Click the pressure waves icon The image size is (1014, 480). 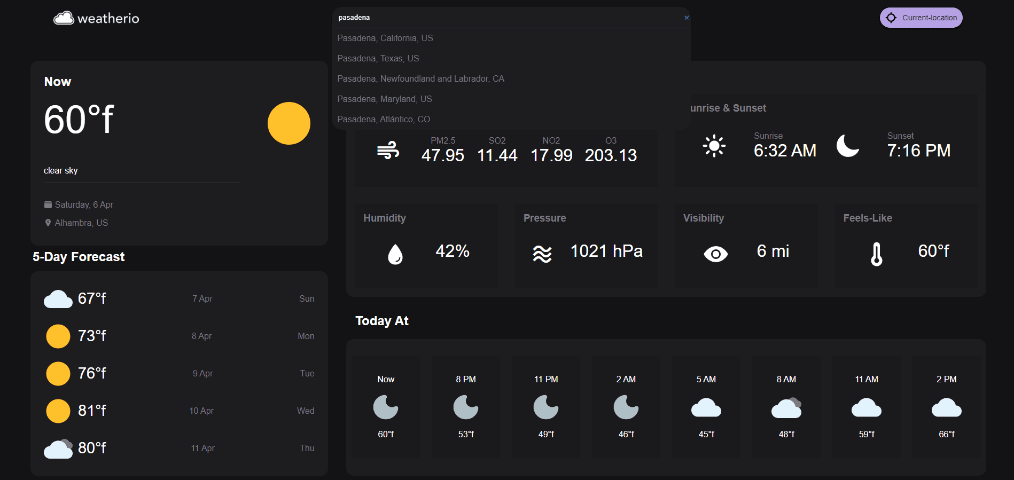[542, 254]
